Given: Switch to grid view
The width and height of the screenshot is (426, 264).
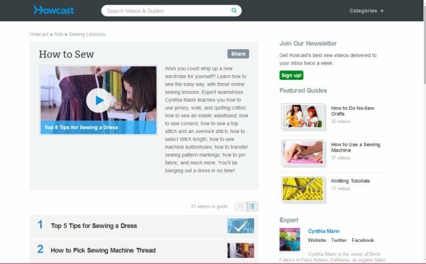Looking at the screenshot, I should coord(241,207).
